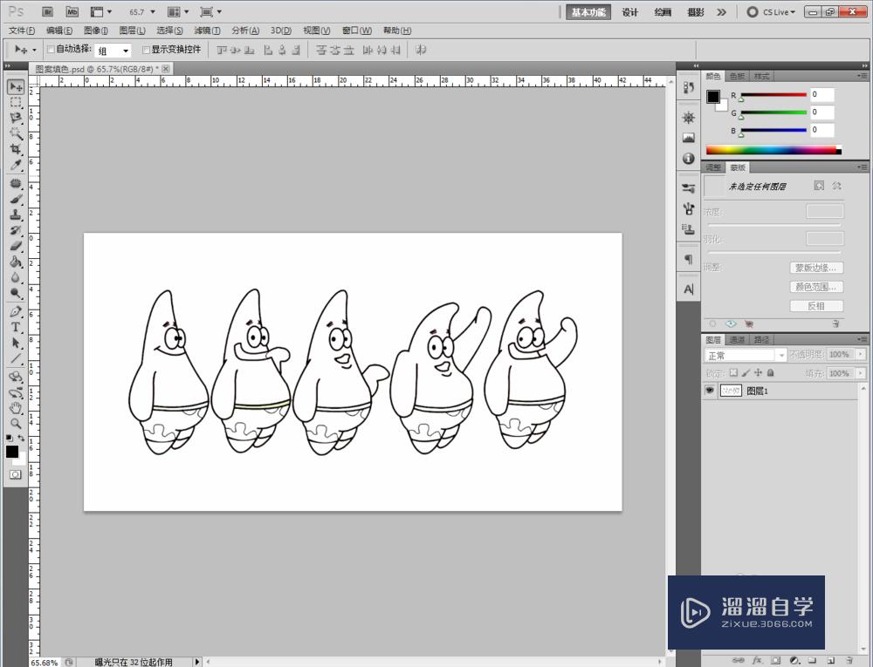Select the Zoom tool in the toolbox
873x667 pixels.
click(16, 423)
